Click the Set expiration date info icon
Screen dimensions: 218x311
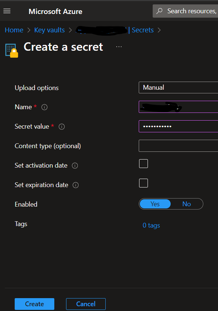pyautogui.click(x=75, y=185)
